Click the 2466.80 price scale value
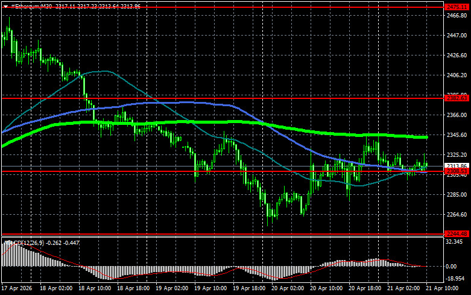 [457, 15]
